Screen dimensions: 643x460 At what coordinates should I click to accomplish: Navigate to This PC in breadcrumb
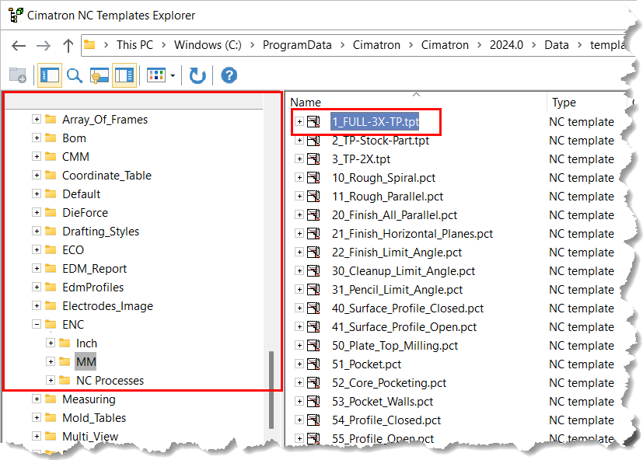click(x=135, y=45)
